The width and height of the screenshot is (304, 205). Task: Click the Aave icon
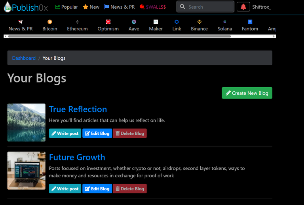coord(134,22)
